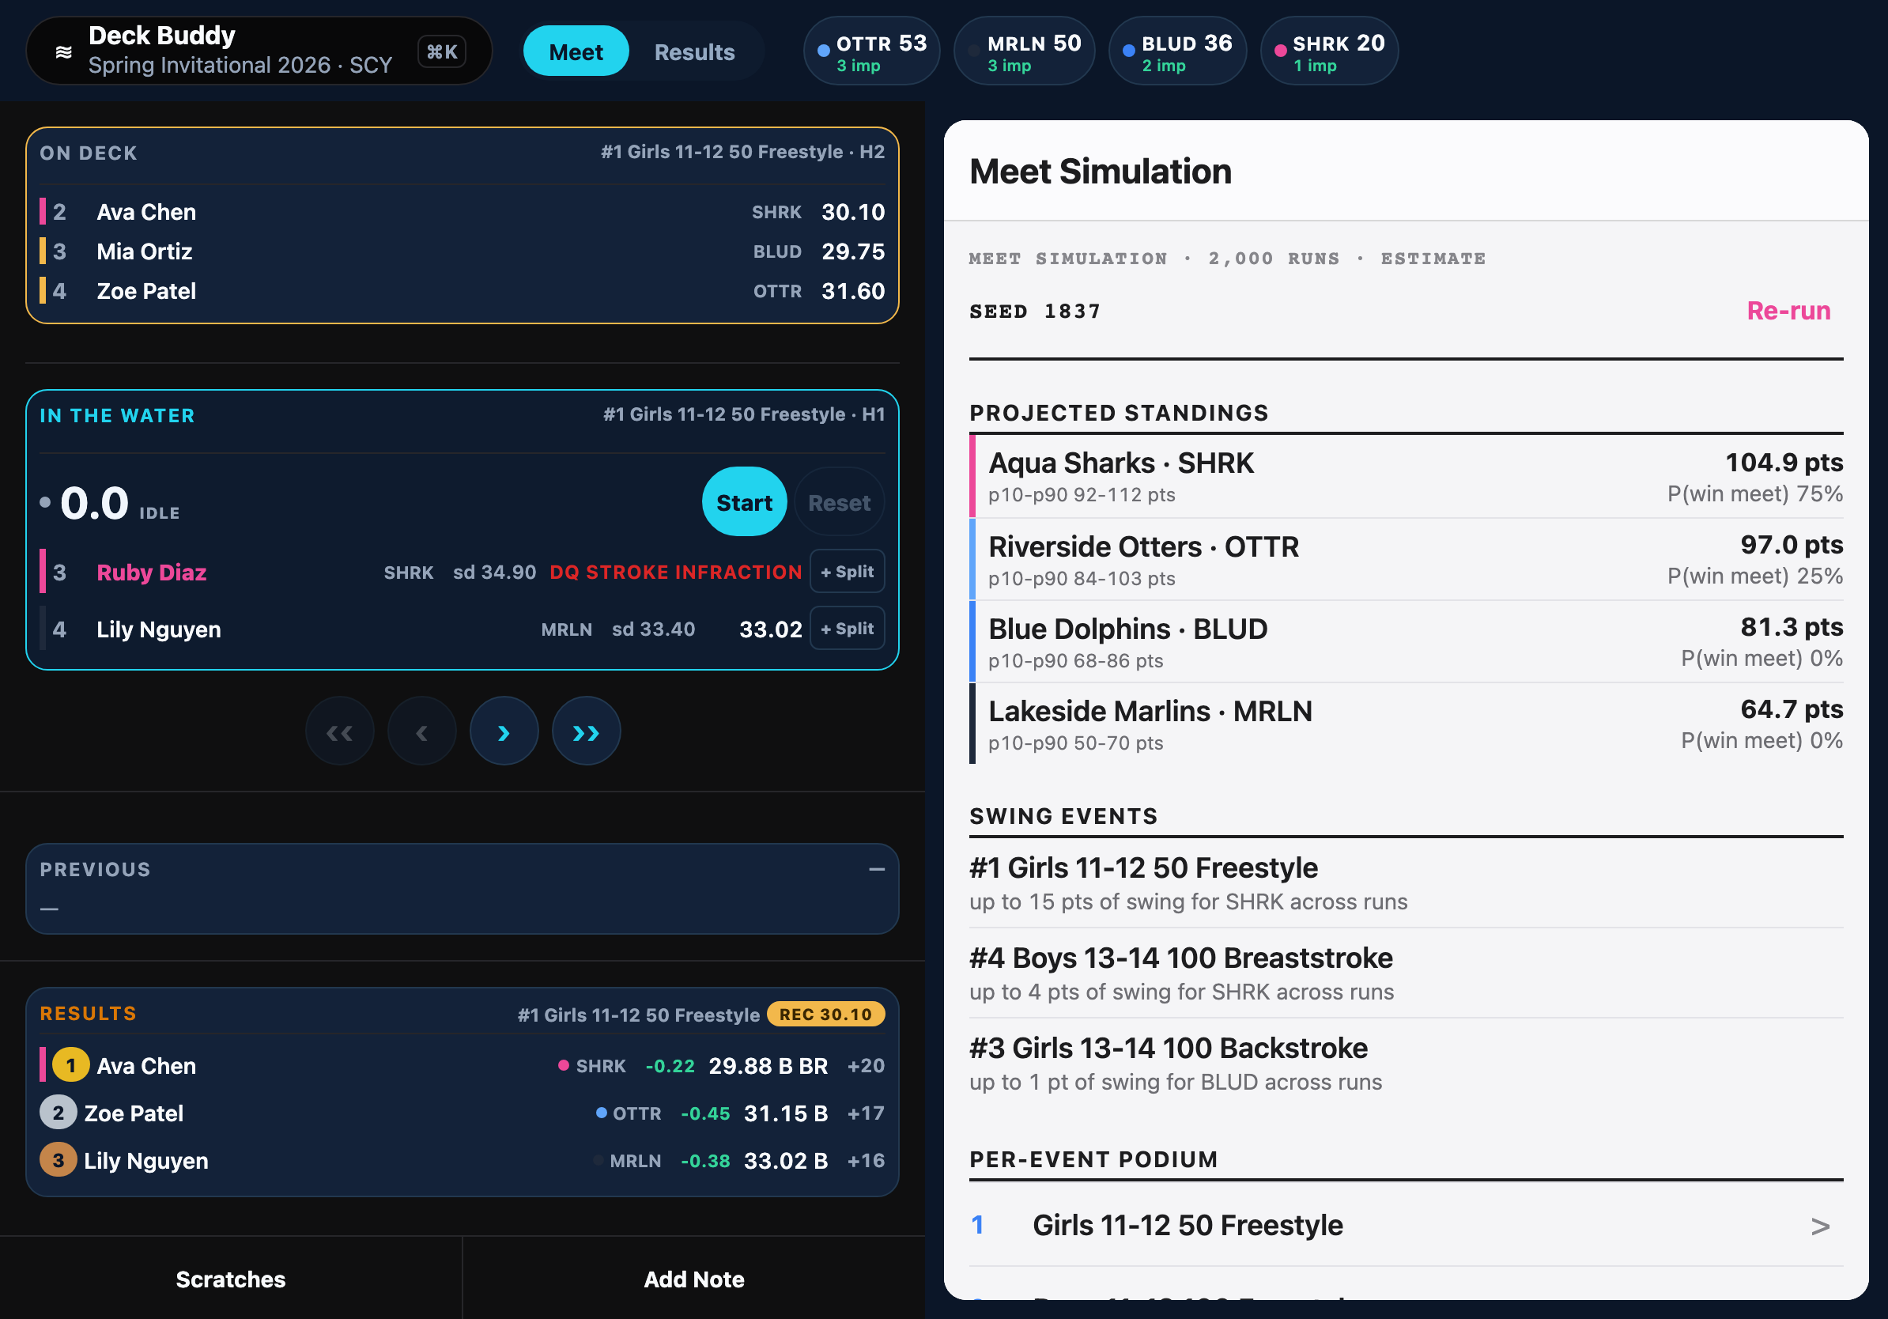Image resolution: width=1888 pixels, height=1319 pixels.
Task: Go to previous heat with left chevron
Action: click(422, 731)
